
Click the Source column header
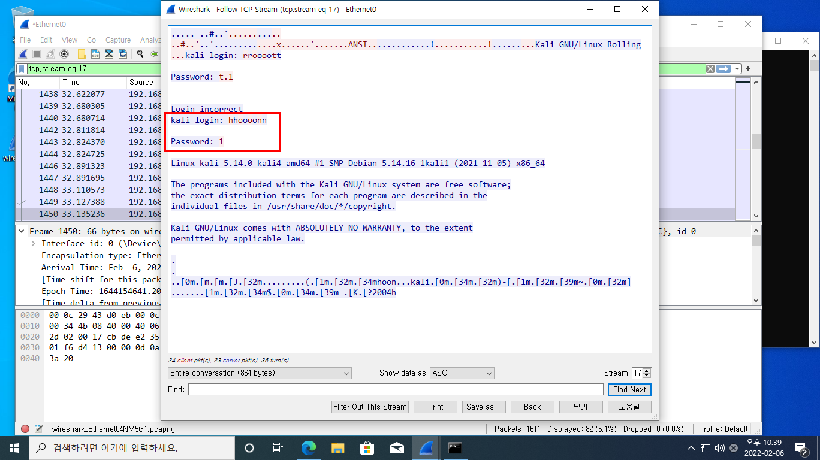click(144, 82)
